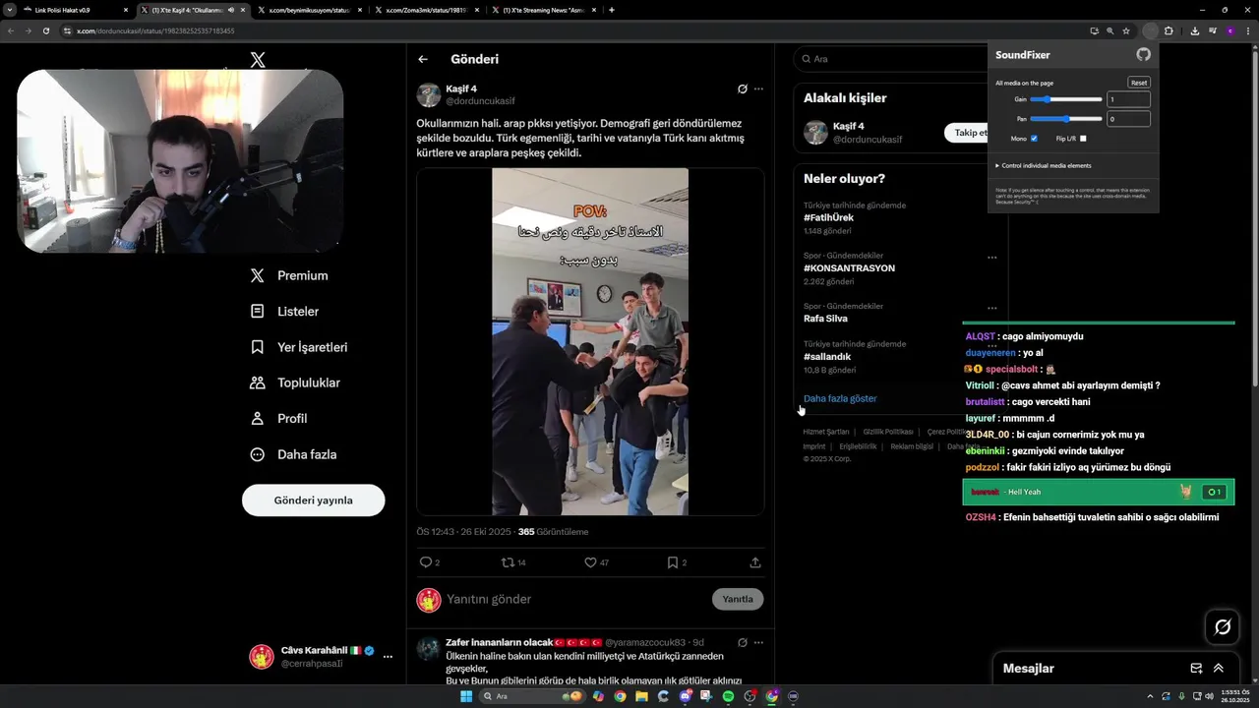Click the X logo home icon

point(258,60)
